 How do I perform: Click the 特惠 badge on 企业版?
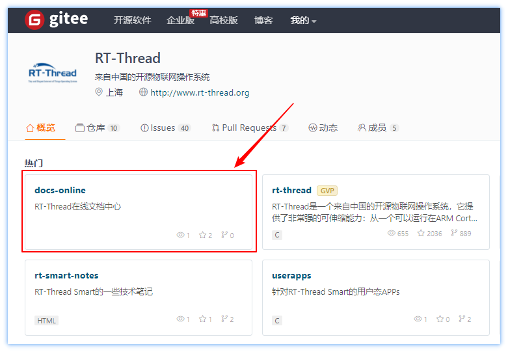click(198, 13)
